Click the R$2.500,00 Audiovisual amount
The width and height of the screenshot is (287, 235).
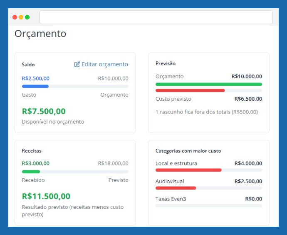click(248, 182)
